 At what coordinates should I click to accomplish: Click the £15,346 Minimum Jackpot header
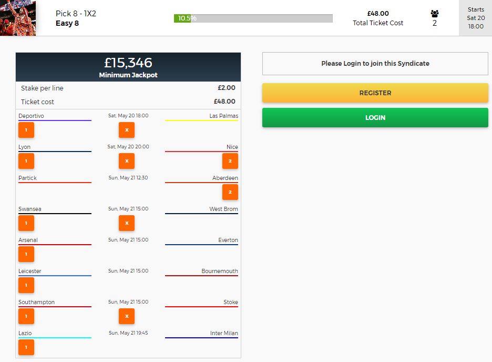[x=128, y=67]
